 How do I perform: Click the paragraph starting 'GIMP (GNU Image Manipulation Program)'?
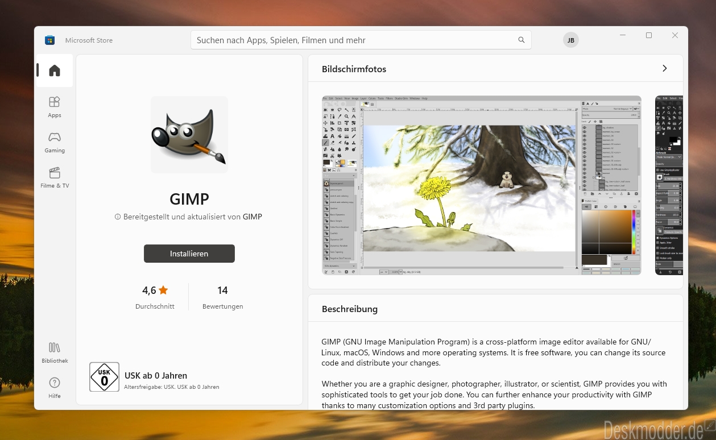click(494, 352)
